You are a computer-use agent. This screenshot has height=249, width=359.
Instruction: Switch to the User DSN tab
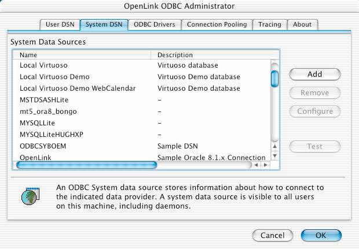point(60,24)
